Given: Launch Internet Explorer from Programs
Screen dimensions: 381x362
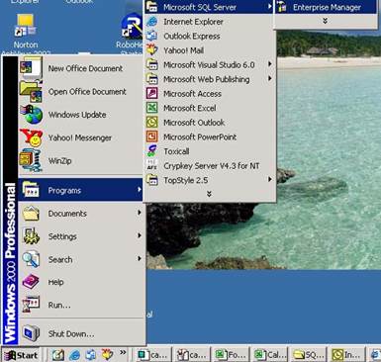Looking at the screenshot, I should click(210, 22).
